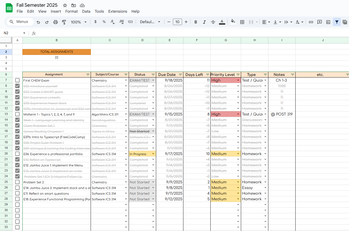
Task: Select the paint format roller
Action: point(64,22)
